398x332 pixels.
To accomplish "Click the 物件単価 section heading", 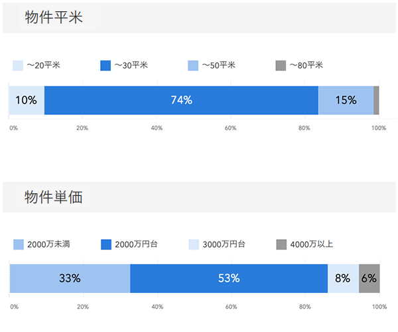I will [53, 197].
